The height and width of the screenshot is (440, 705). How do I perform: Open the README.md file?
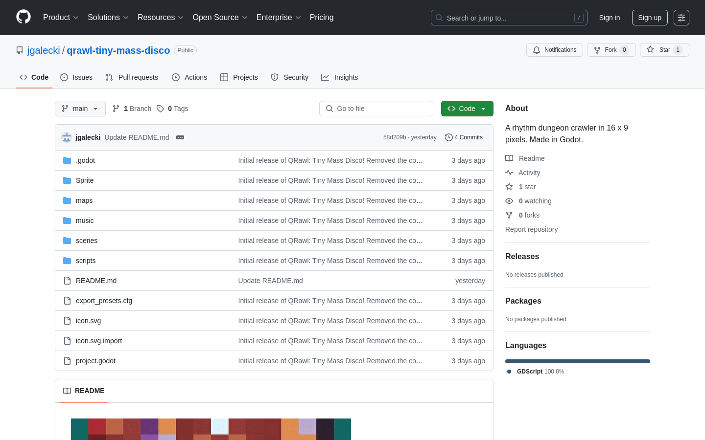[96, 281]
